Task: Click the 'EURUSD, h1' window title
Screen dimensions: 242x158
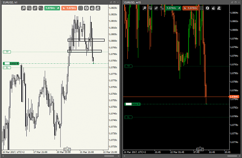Action: (x=10, y=2)
